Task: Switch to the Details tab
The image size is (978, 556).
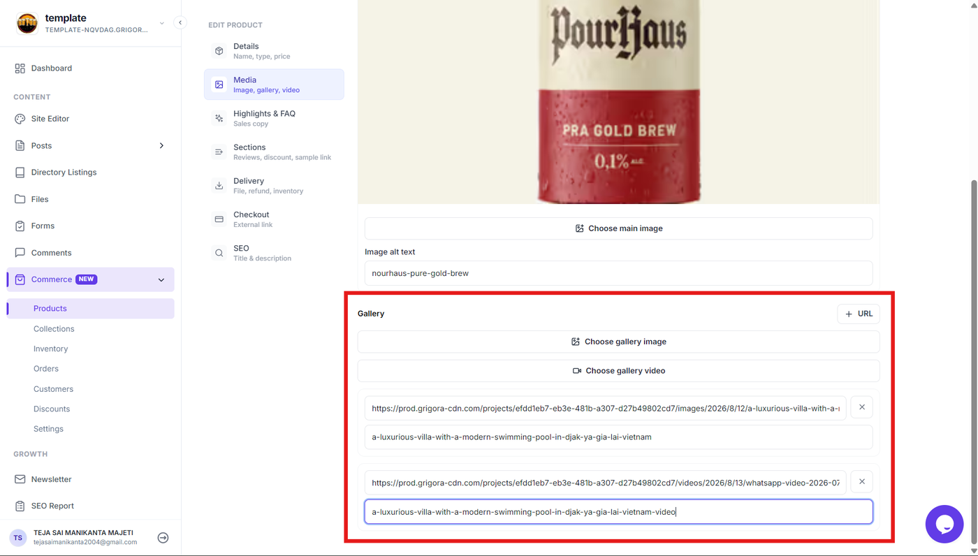Action: (274, 51)
